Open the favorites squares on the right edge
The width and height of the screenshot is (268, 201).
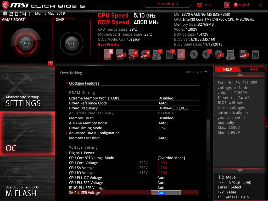265,120
